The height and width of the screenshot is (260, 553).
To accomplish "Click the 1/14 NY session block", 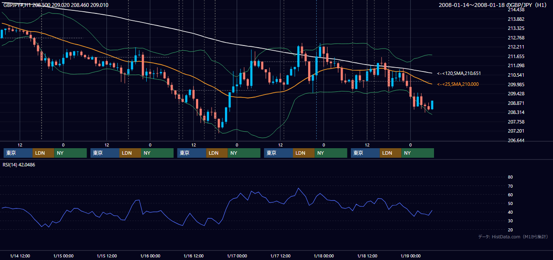I will 71,153.
